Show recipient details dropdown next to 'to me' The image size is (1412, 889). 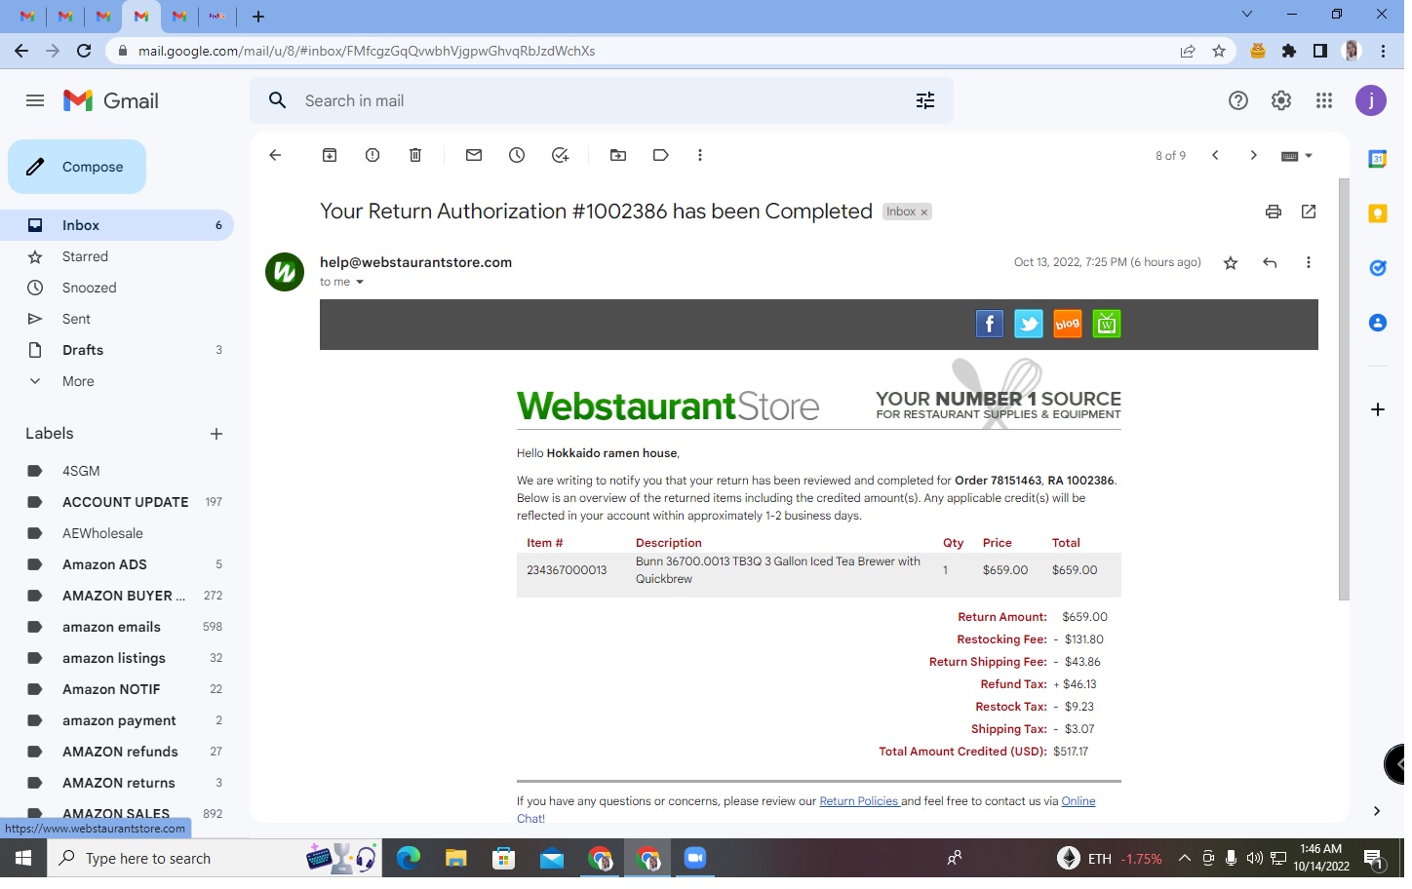tap(360, 283)
